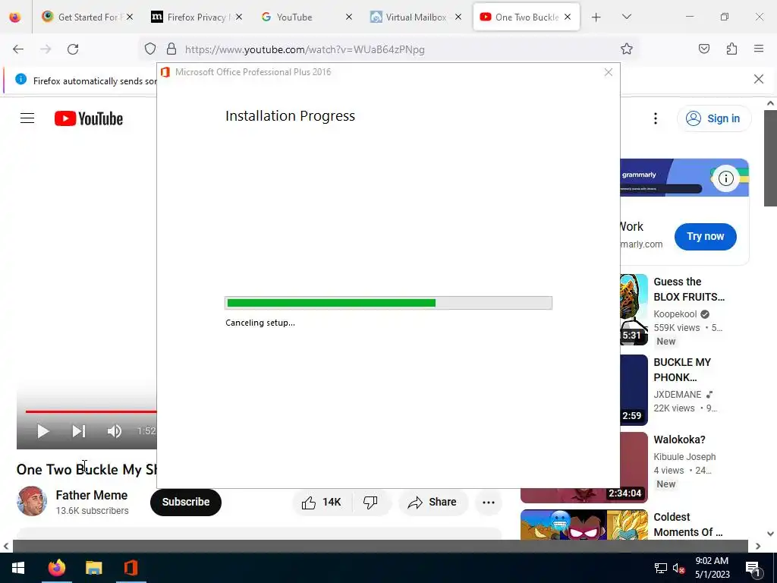
Task: Expand the list all tabs dropdown
Action: coord(626,17)
